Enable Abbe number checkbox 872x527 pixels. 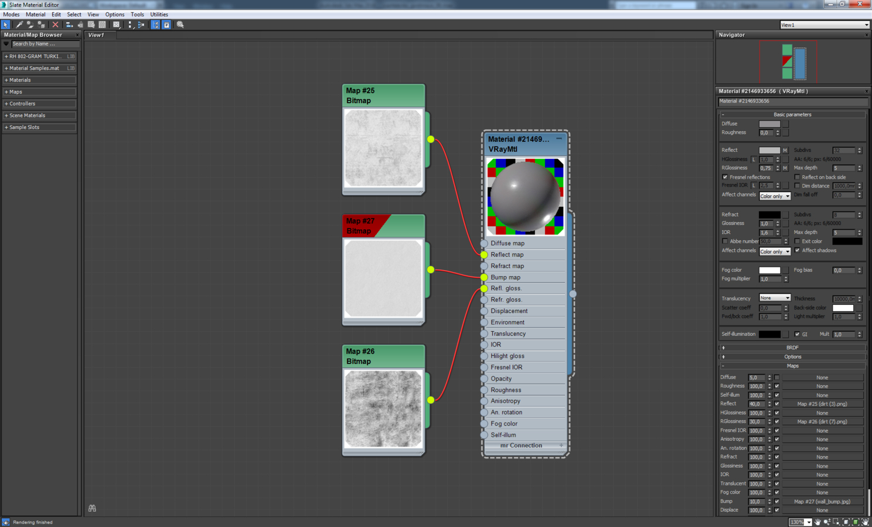tap(725, 242)
